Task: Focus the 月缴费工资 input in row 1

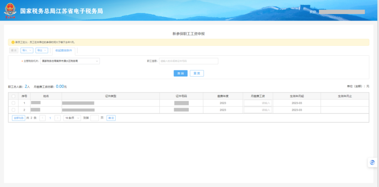Action: [x=258, y=103]
